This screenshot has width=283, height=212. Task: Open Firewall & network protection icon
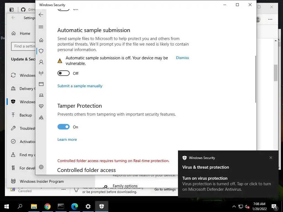[x=41, y=73]
